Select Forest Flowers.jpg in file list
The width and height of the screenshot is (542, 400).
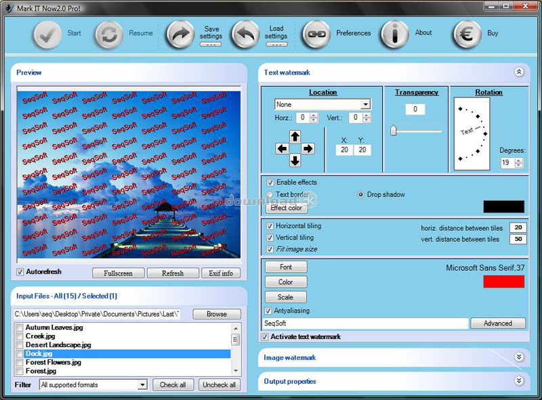[53, 362]
